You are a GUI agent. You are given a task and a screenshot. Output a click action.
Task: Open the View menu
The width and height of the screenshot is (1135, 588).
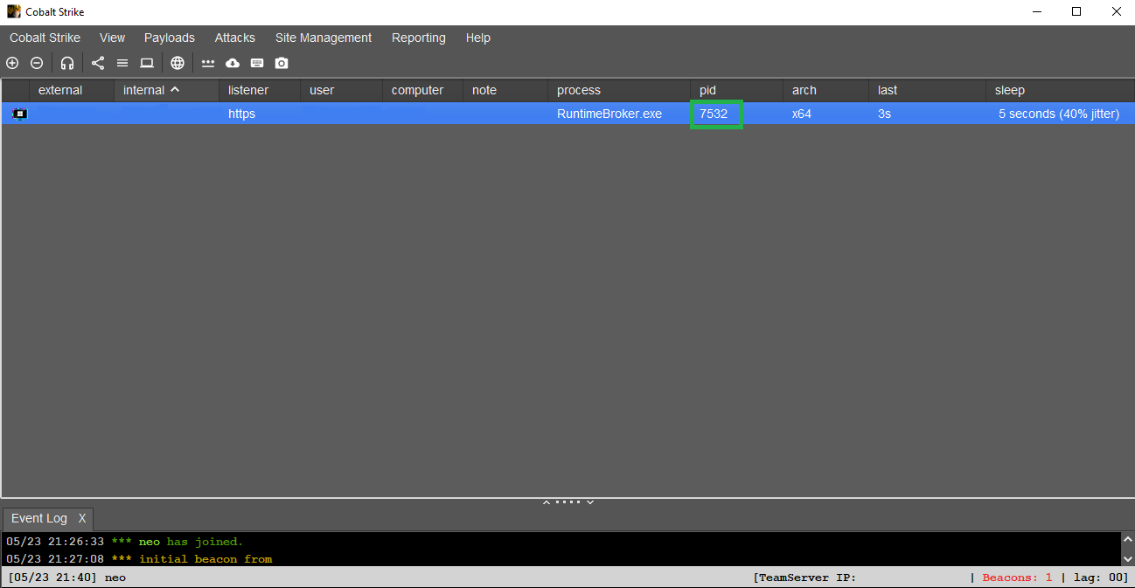point(112,38)
